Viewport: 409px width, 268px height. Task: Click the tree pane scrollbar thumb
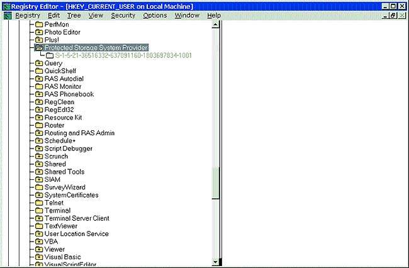pyautogui.click(x=216, y=183)
